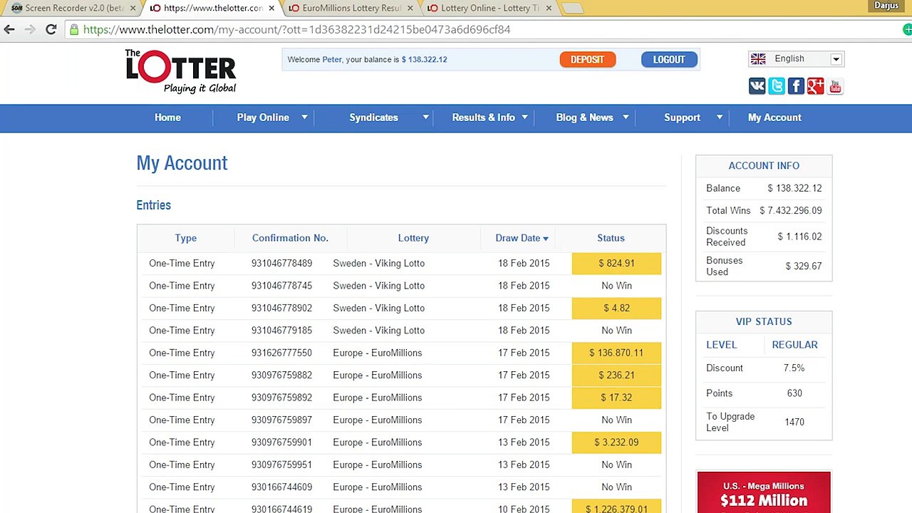Select confirmation number 930976759951
Image resolution: width=912 pixels, height=513 pixels.
(281, 465)
